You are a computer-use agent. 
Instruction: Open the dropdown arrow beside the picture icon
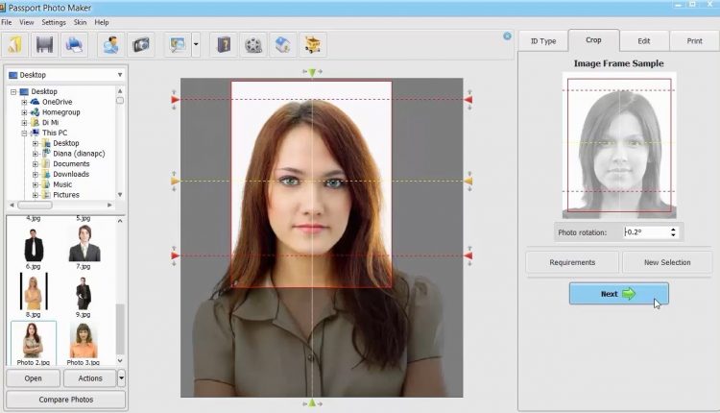(x=196, y=45)
